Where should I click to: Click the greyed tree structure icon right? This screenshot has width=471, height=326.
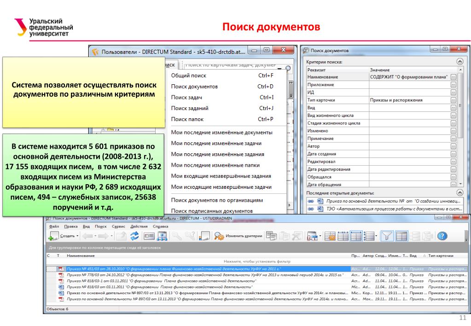pyautogui.click(x=428, y=236)
